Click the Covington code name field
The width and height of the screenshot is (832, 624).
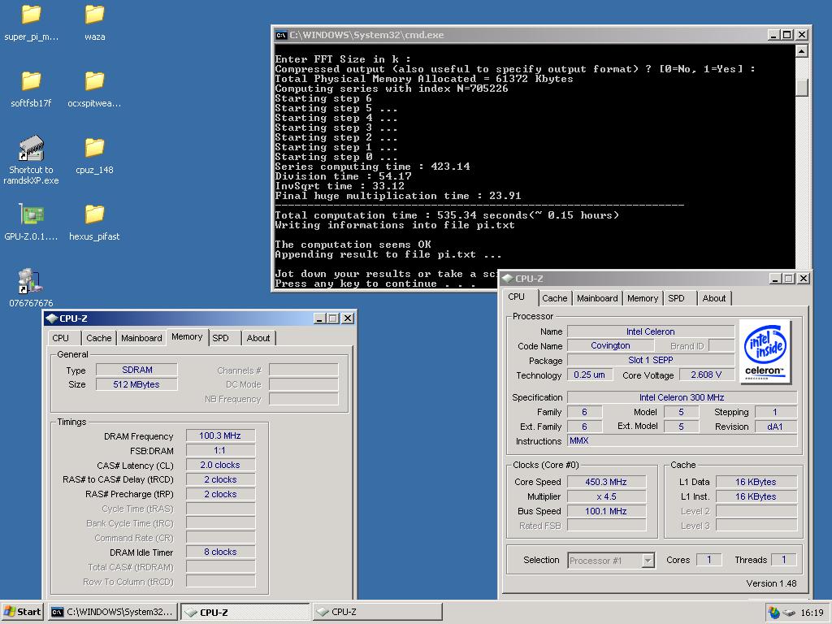coord(610,345)
